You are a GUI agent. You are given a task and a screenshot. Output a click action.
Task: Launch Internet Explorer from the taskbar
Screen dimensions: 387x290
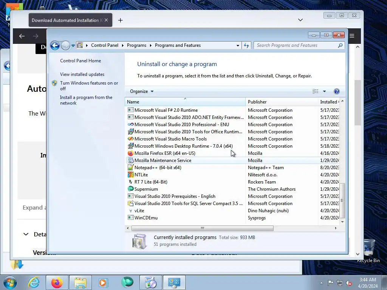(x=33, y=282)
